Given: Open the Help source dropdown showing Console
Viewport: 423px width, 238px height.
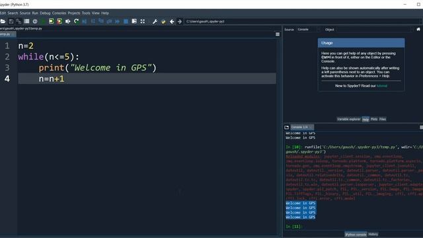Looking at the screenshot, I should (x=309, y=29).
